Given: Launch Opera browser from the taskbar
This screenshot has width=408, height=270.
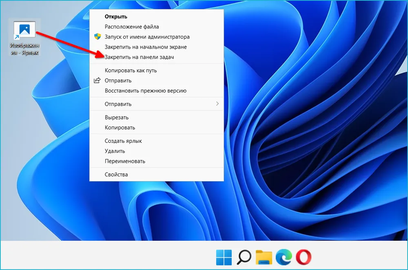Looking at the screenshot, I should 303,257.
